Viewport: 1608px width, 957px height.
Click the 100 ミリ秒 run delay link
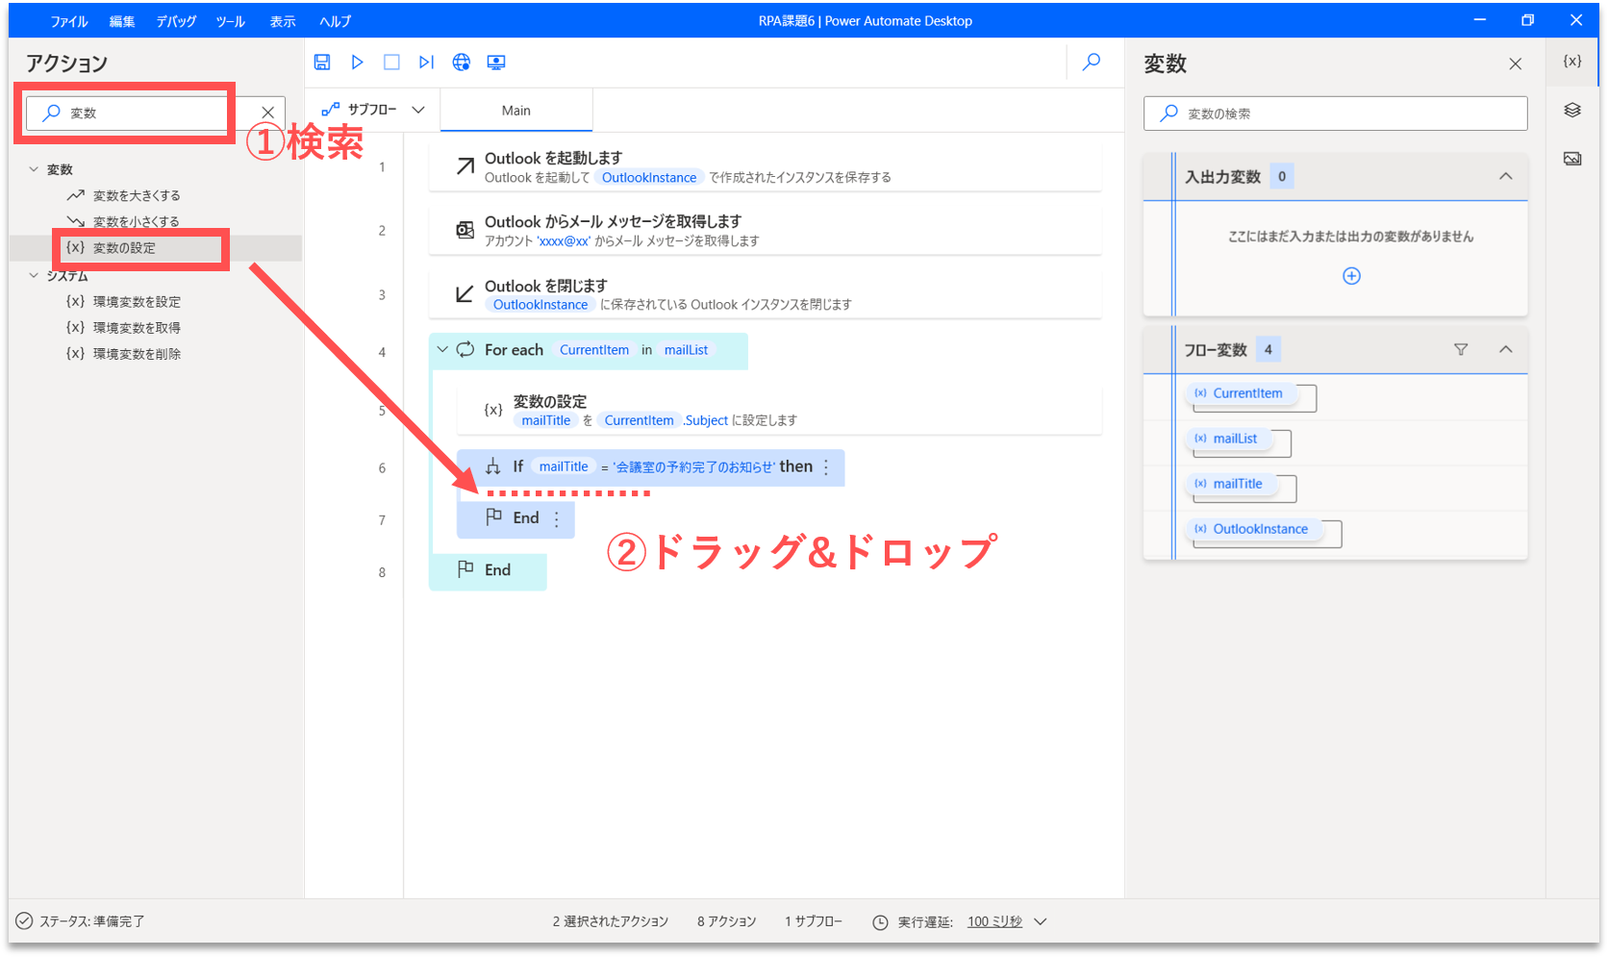(994, 921)
